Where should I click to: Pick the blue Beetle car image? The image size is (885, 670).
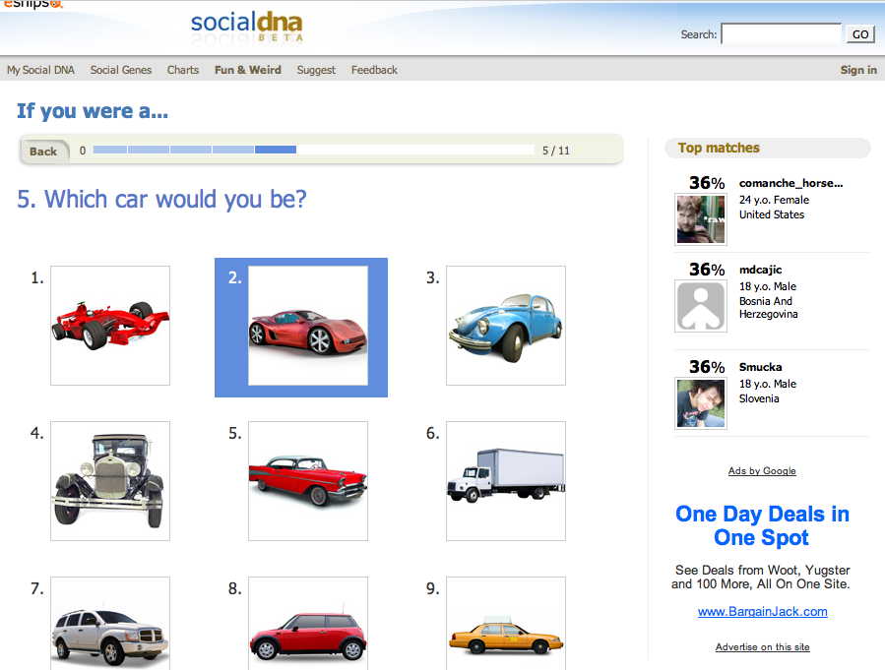pyautogui.click(x=506, y=326)
